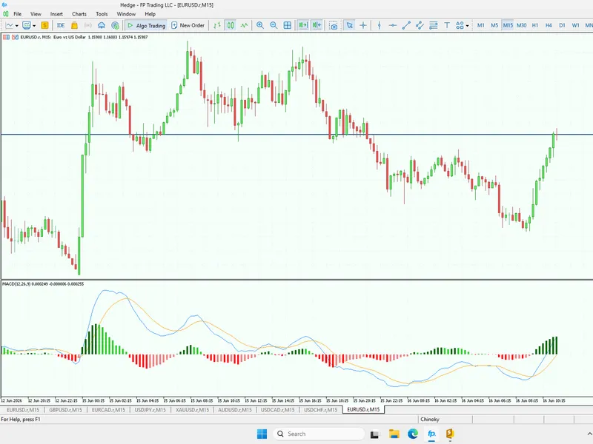593x444 pixels.
Task: Switch to the D1 timeframe
Action: [x=562, y=25]
